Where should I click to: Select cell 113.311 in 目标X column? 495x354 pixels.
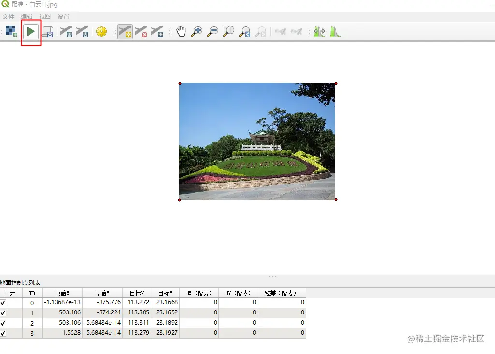137,323
